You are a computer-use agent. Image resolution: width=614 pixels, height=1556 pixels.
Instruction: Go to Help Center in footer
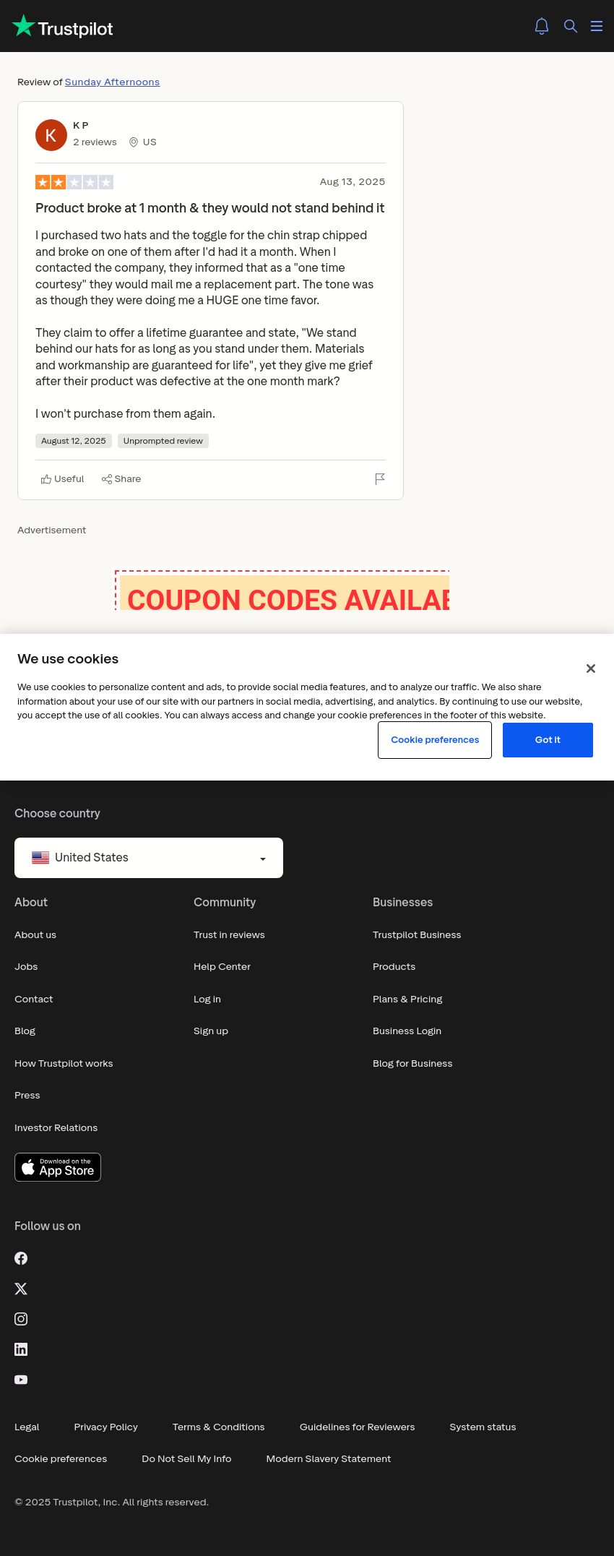coord(222,967)
